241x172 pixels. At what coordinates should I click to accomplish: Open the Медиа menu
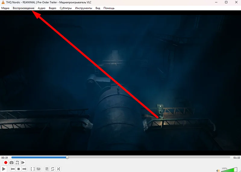tap(5, 8)
